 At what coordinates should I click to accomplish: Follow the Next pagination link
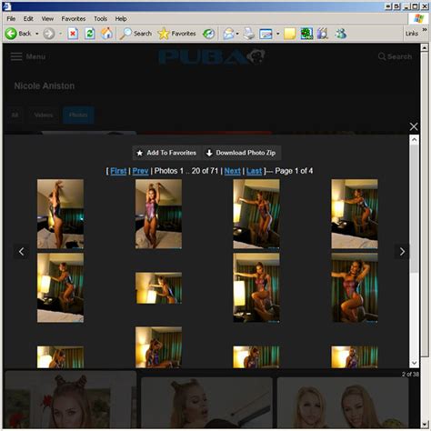233,171
